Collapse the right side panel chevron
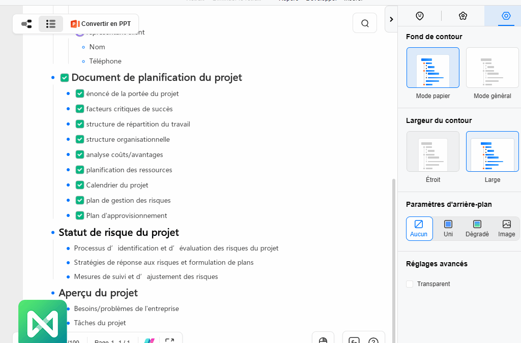The height and width of the screenshot is (343, 521). tap(391, 19)
